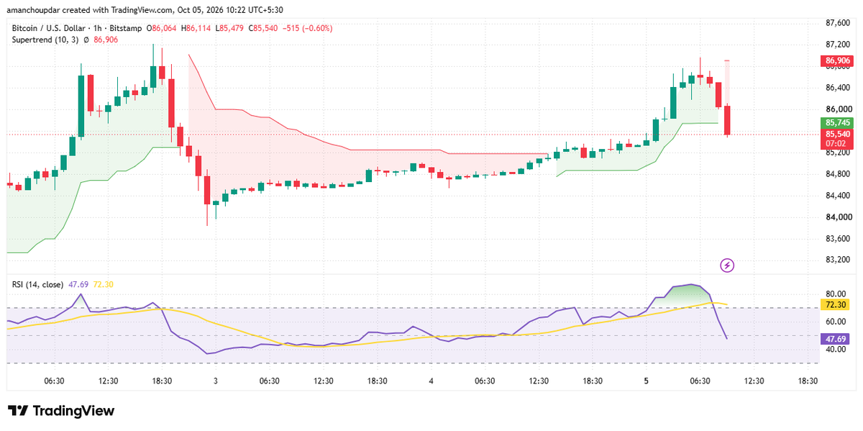
Task: Click the 84,400 price axis label
Action: pyautogui.click(x=838, y=196)
